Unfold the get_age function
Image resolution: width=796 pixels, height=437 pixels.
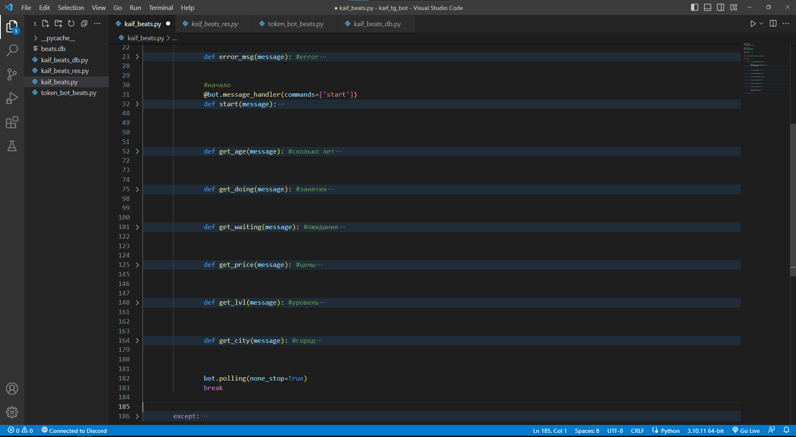[x=137, y=151]
